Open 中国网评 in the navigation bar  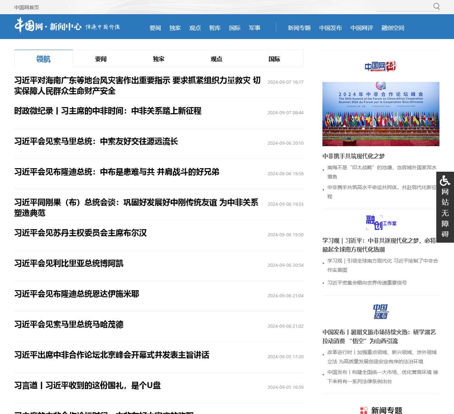click(362, 28)
